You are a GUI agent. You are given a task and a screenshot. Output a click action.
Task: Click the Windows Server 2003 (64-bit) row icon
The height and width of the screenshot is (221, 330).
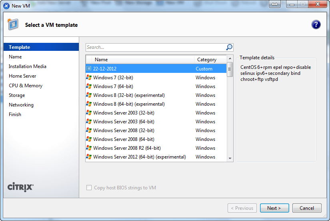[x=89, y=122]
